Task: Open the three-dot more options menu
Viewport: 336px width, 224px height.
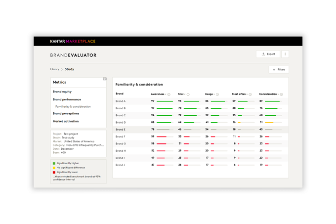Action: point(285,54)
